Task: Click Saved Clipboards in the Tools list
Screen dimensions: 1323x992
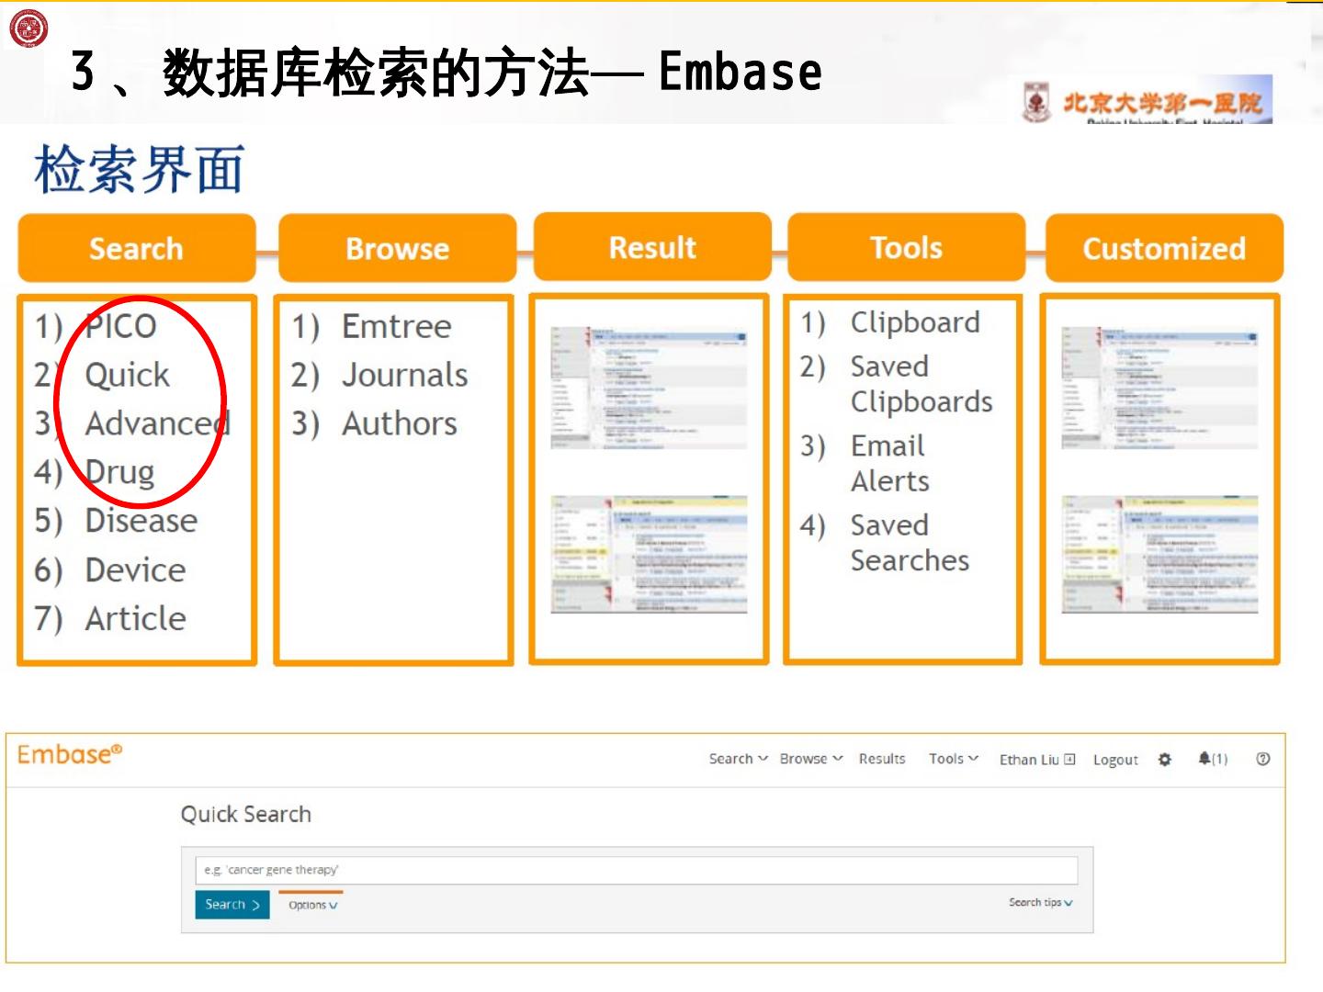Action: click(922, 384)
